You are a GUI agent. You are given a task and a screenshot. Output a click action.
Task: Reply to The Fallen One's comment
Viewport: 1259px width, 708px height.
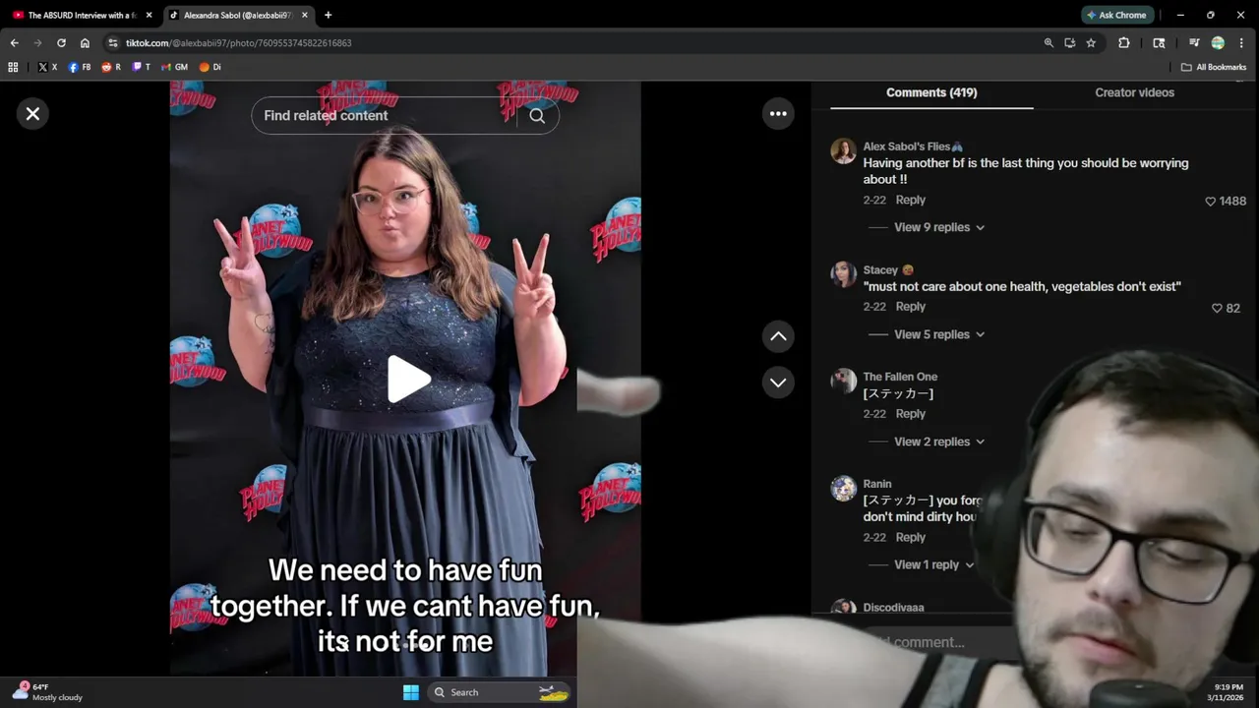910,414
